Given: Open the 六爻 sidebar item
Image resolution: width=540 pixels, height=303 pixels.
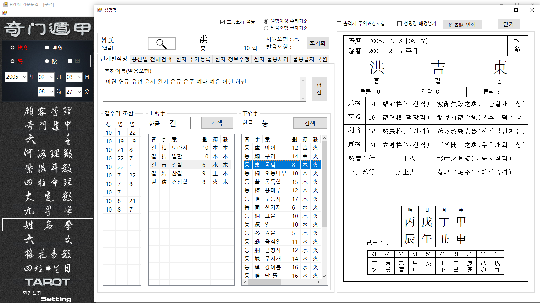Looking at the screenshot, I should [48, 240].
